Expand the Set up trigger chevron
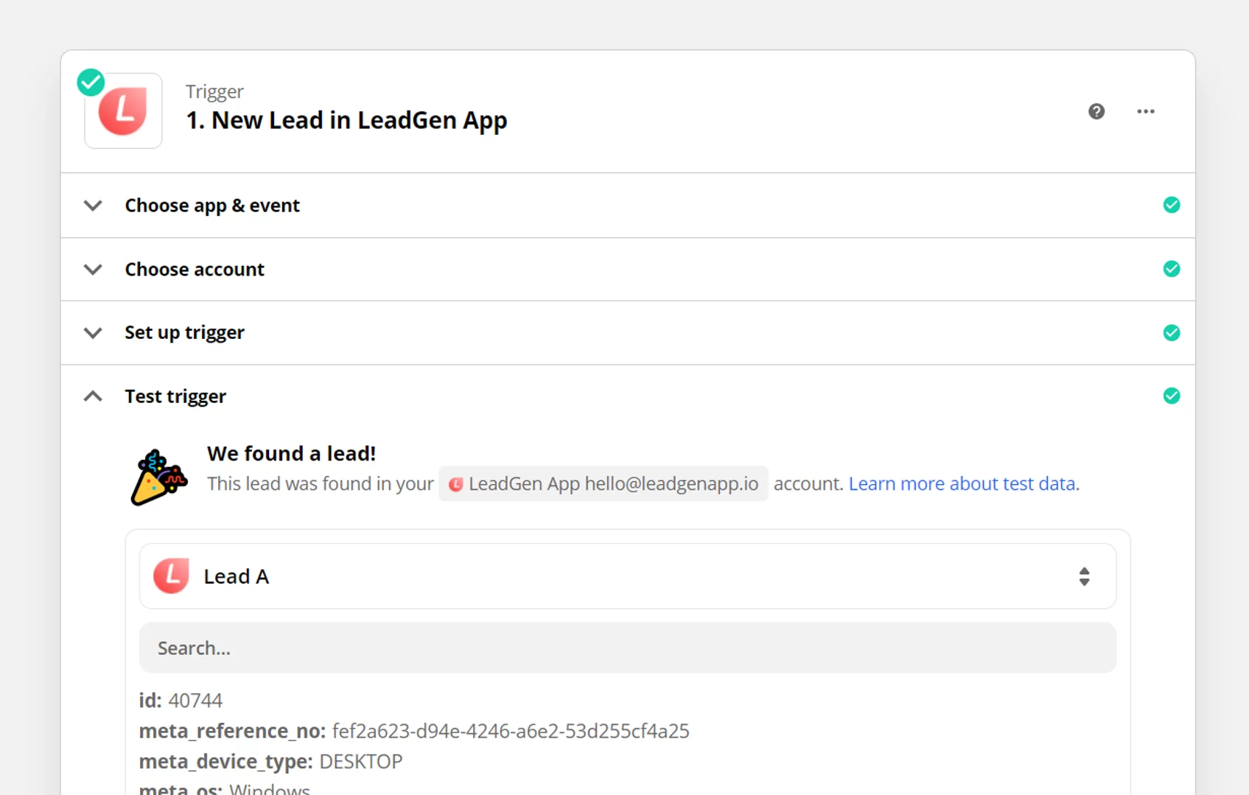This screenshot has width=1249, height=795. [x=93, y=333]
